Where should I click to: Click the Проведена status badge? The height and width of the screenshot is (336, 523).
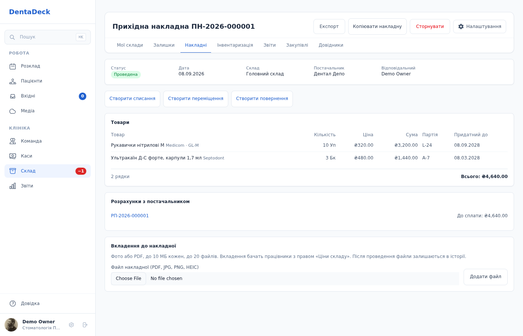pyautogui.click(x=126, y=75)
